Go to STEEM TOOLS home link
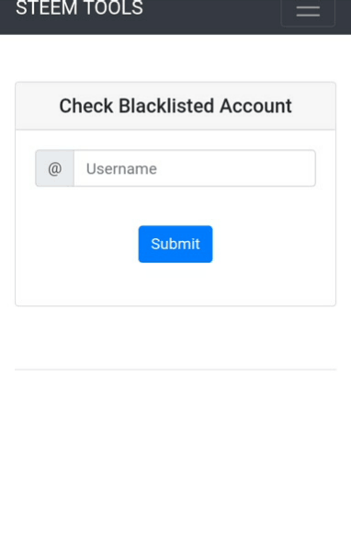The height and width of the screenshot is (550, 351). (x=80, y=8)
